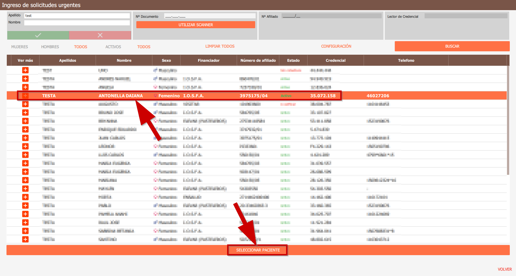The width and height of the screenshot is (516, 276).
Task: Click the female gender icon in TESTA row
Action: (x=155, y=96)
